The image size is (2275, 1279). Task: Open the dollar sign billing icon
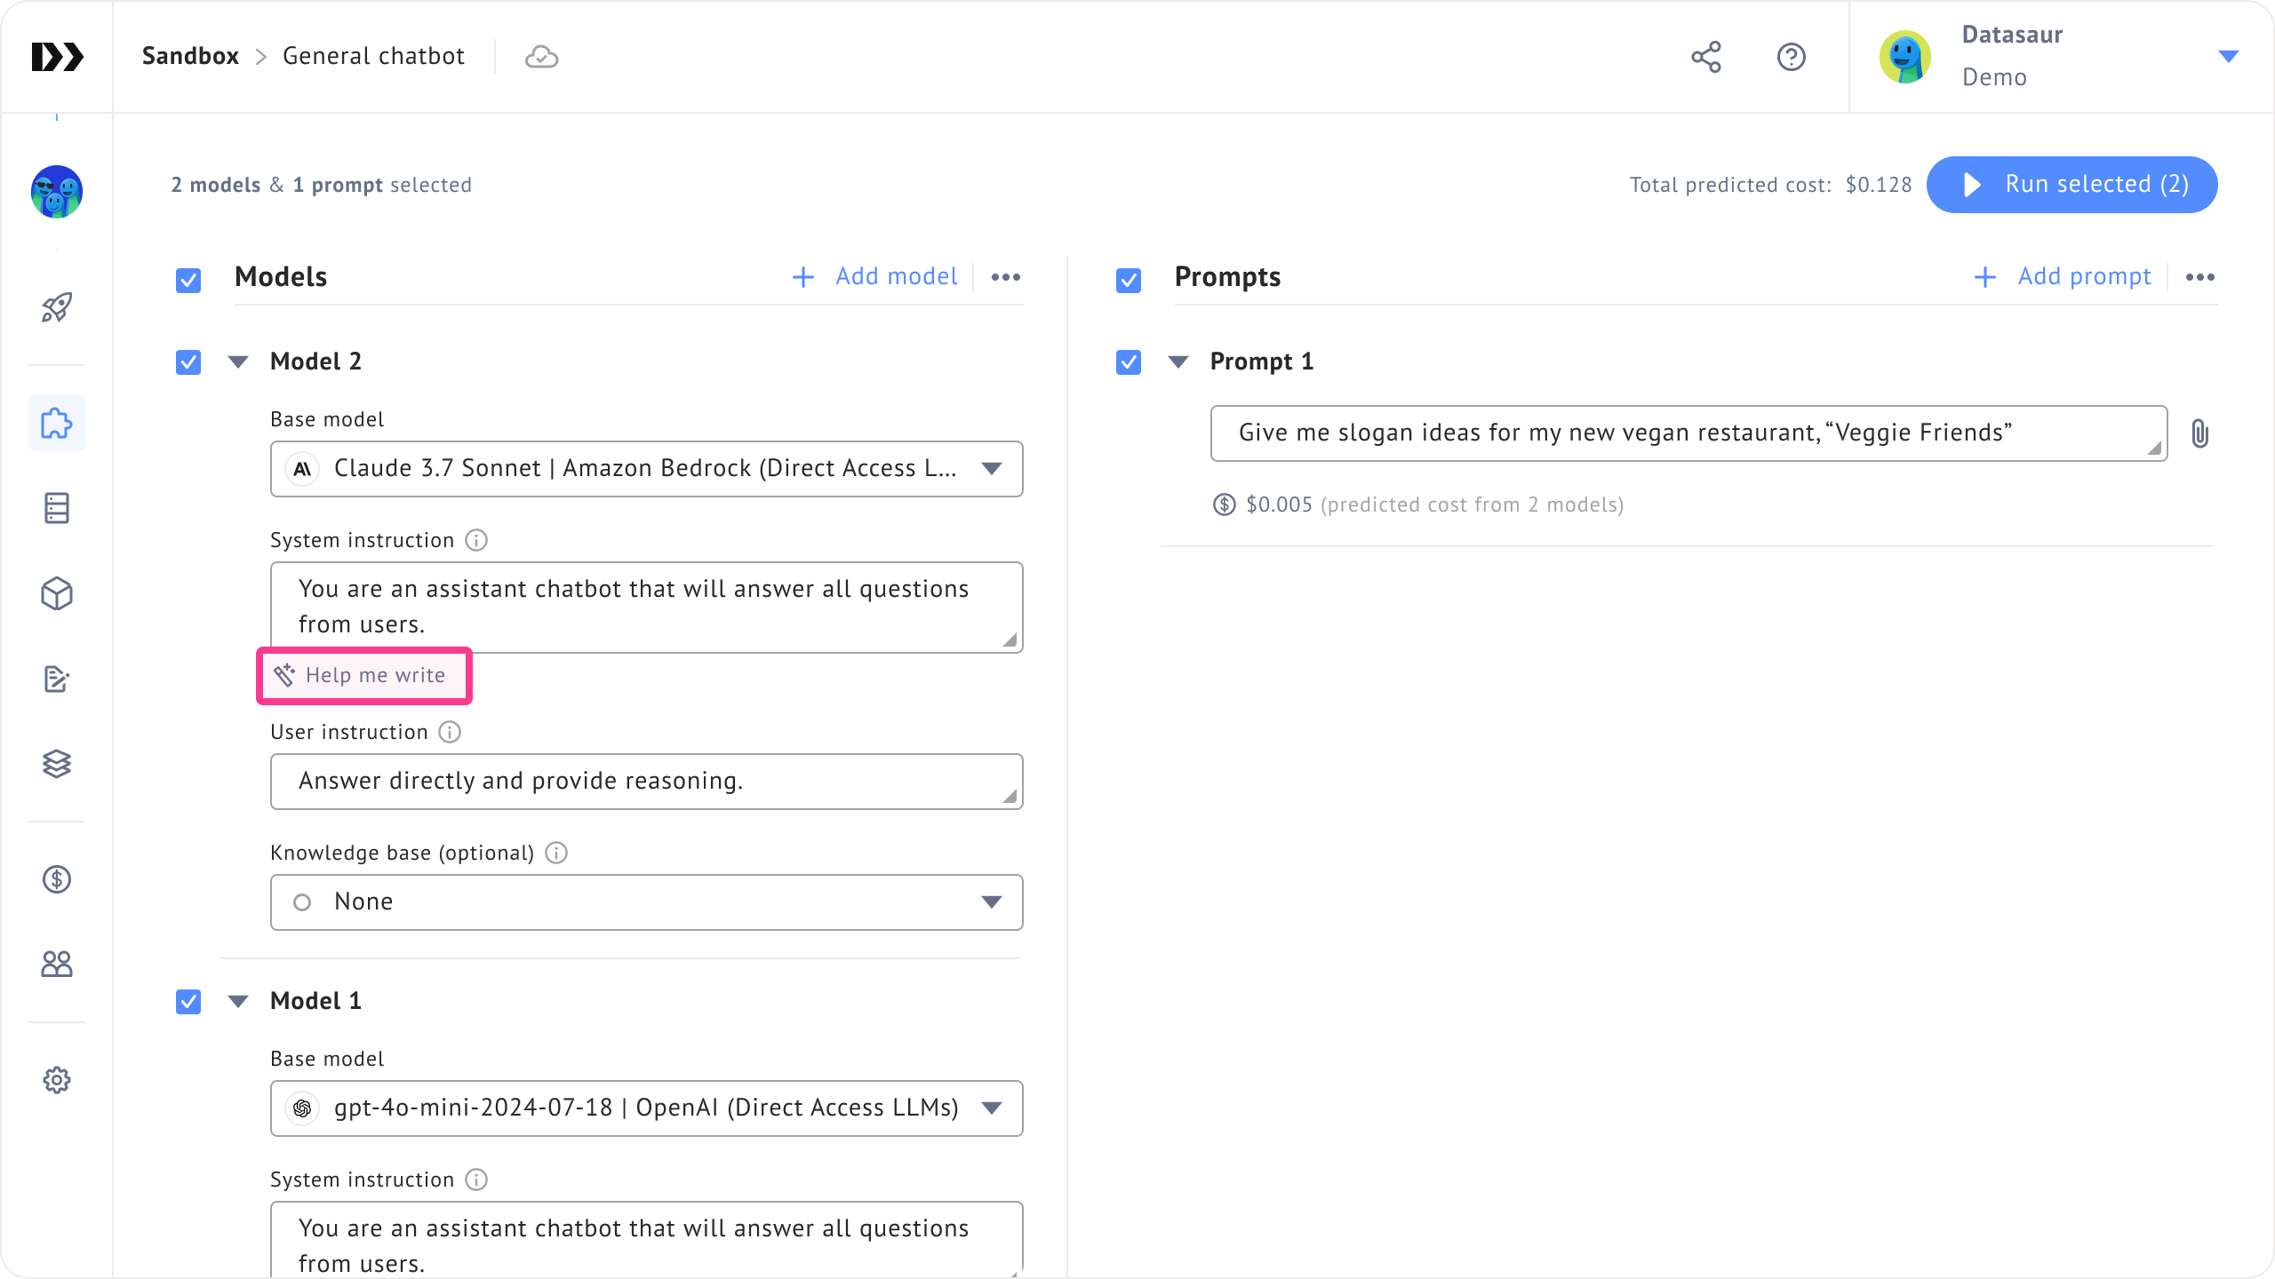57,879
